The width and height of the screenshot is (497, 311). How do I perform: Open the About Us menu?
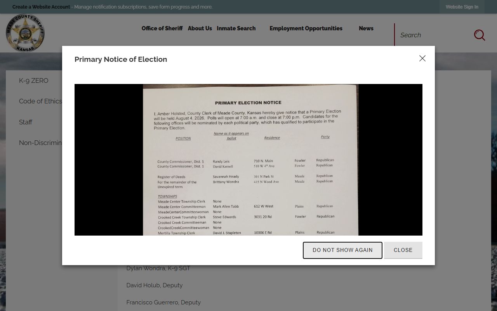(x=200, y=28)
